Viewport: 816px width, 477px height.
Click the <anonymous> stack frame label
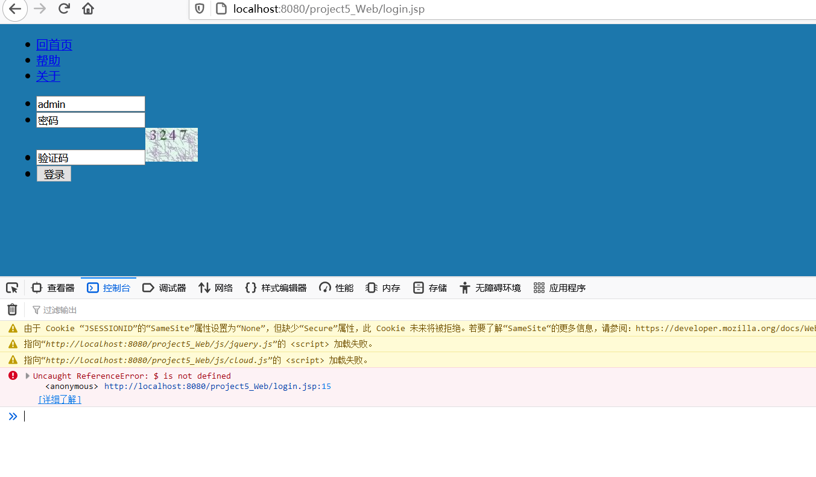[72, 387]
